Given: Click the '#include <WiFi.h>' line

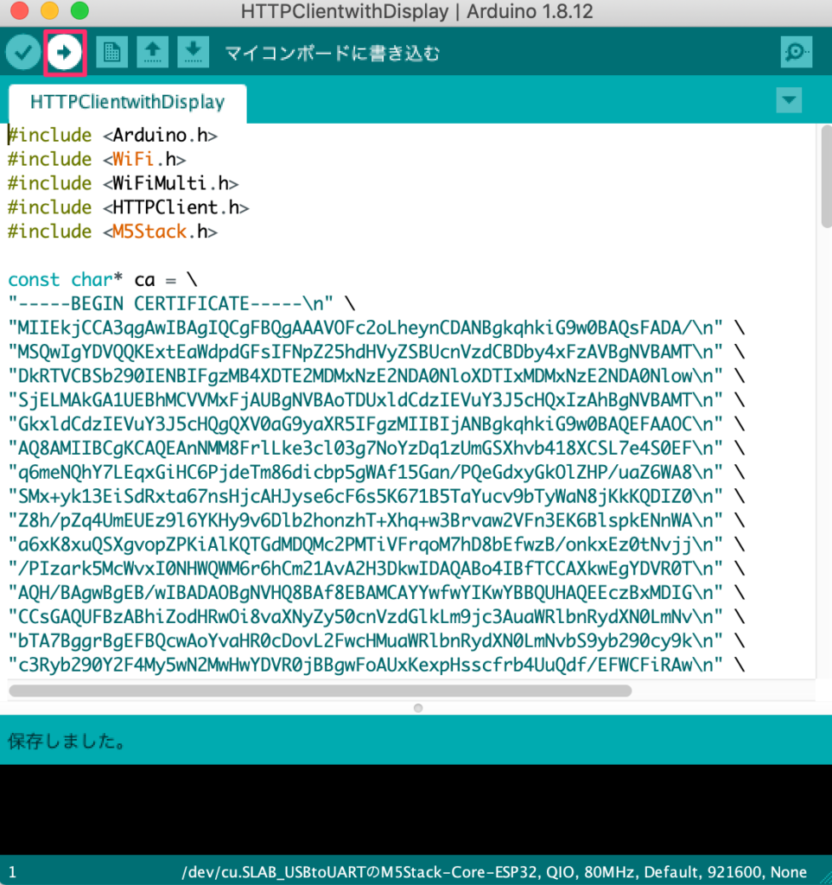Looking at the screenshot, I should [97, 160].
